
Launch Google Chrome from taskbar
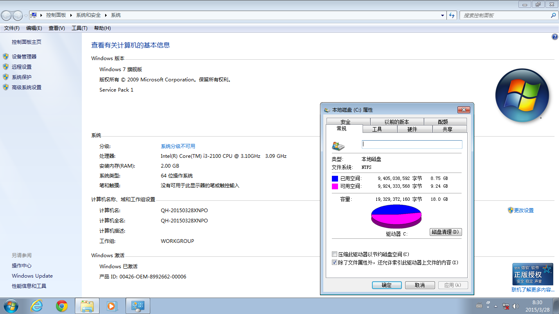[x=62, y=306]
